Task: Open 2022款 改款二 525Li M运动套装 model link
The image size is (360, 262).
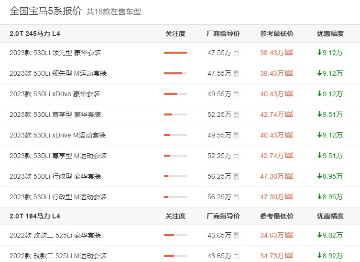Action: pyautogui.click(x=58, y=256)
